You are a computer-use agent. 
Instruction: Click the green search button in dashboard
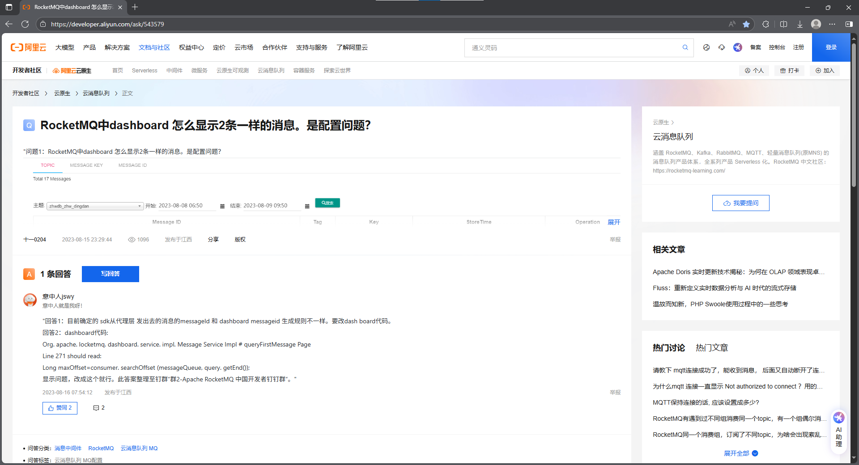pos(327,203)
